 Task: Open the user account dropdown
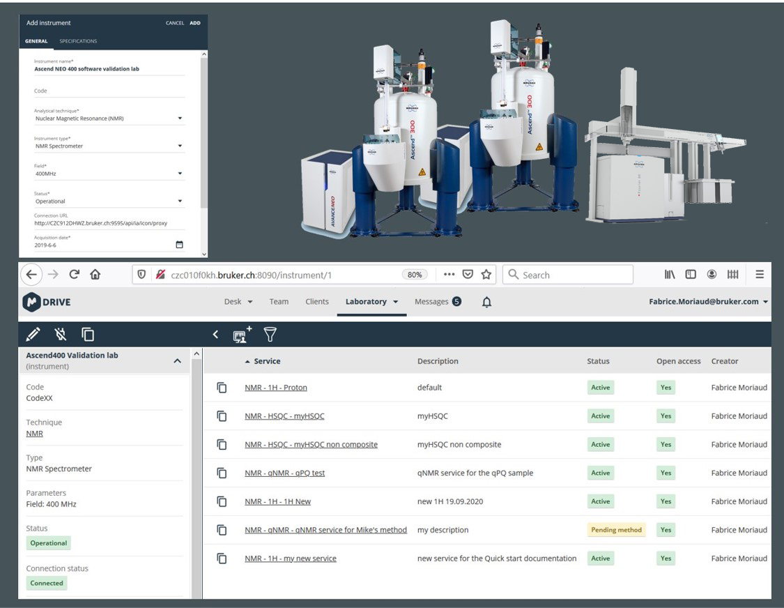[709, 302]
